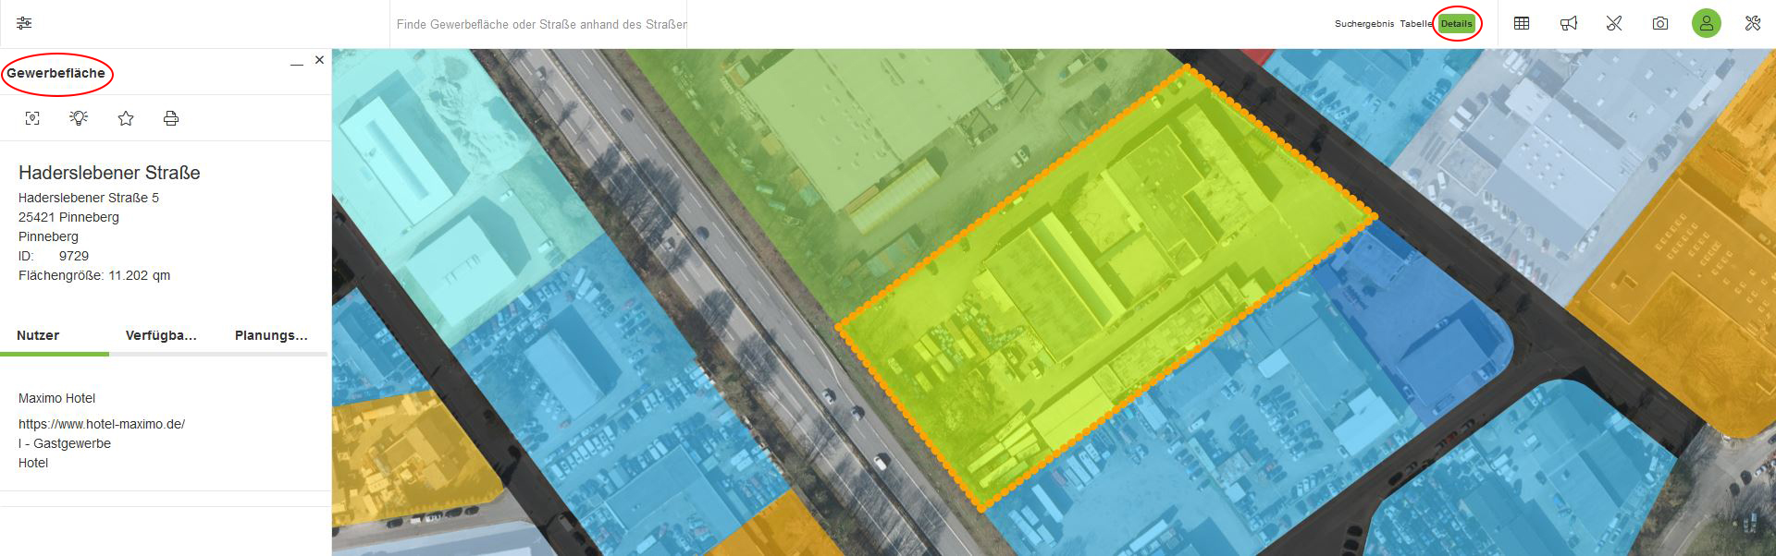Open the table grid icon
This screenshot has width=1776, height=556.
1522,23
